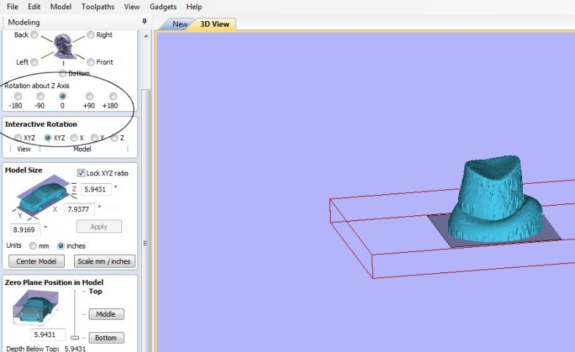
Task: Open the File menu
Action: (x=12, y=6)
